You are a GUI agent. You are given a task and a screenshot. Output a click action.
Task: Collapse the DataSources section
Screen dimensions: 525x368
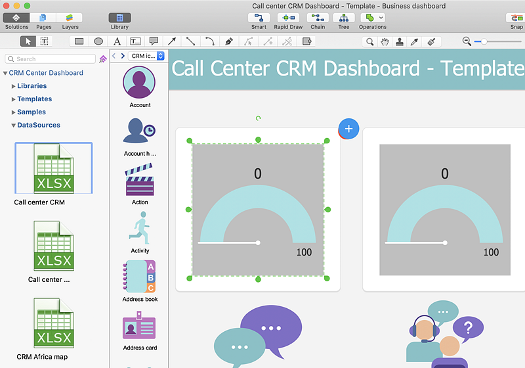pyautogui.click(x=14, y=125)
